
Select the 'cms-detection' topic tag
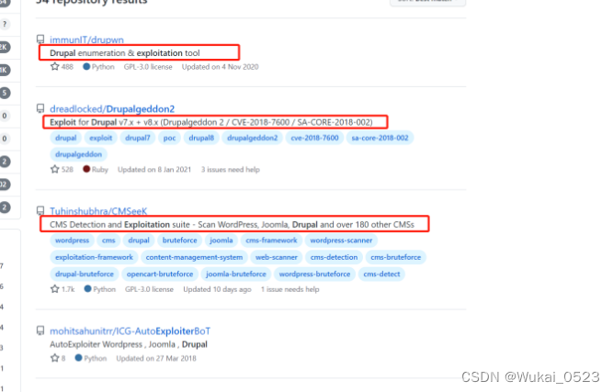tap(334, 257)
